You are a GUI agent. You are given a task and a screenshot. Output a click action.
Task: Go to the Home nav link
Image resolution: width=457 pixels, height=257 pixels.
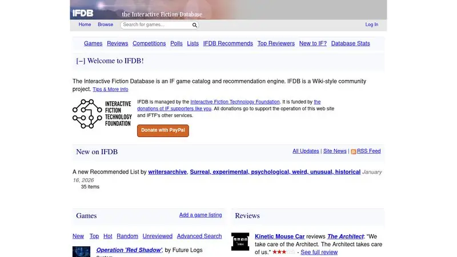[85, 25]
